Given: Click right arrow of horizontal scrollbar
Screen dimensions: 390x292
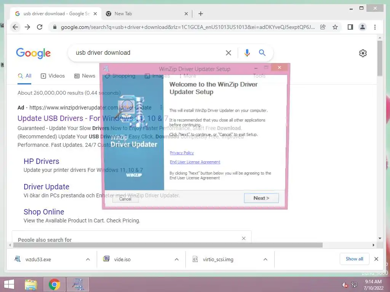Looking at the screenshot, I should pos(373,245).
